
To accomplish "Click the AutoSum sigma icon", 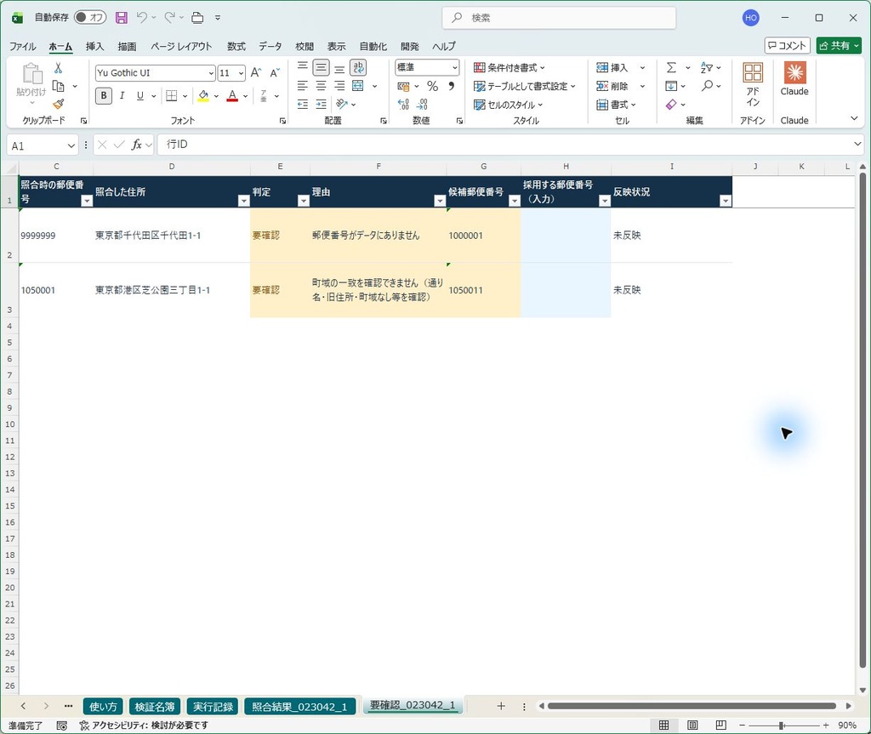I will (671, 68).
